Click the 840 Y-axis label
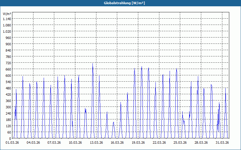The image size is (241, 150). click(8, 50)
